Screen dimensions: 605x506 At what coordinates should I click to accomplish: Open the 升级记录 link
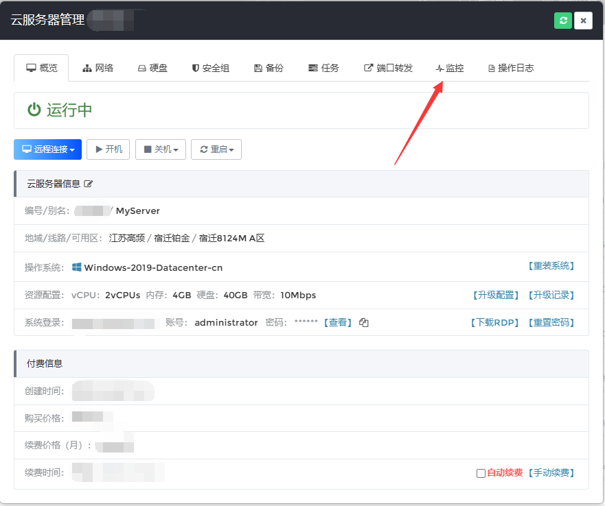[551, 296]
